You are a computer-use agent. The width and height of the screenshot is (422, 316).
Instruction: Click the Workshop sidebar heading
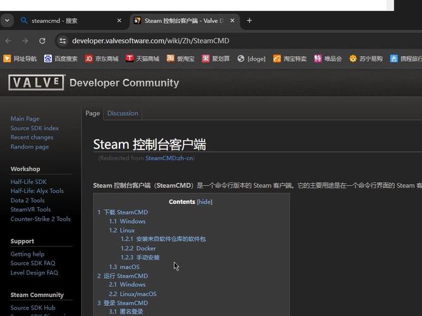(25, 169)
